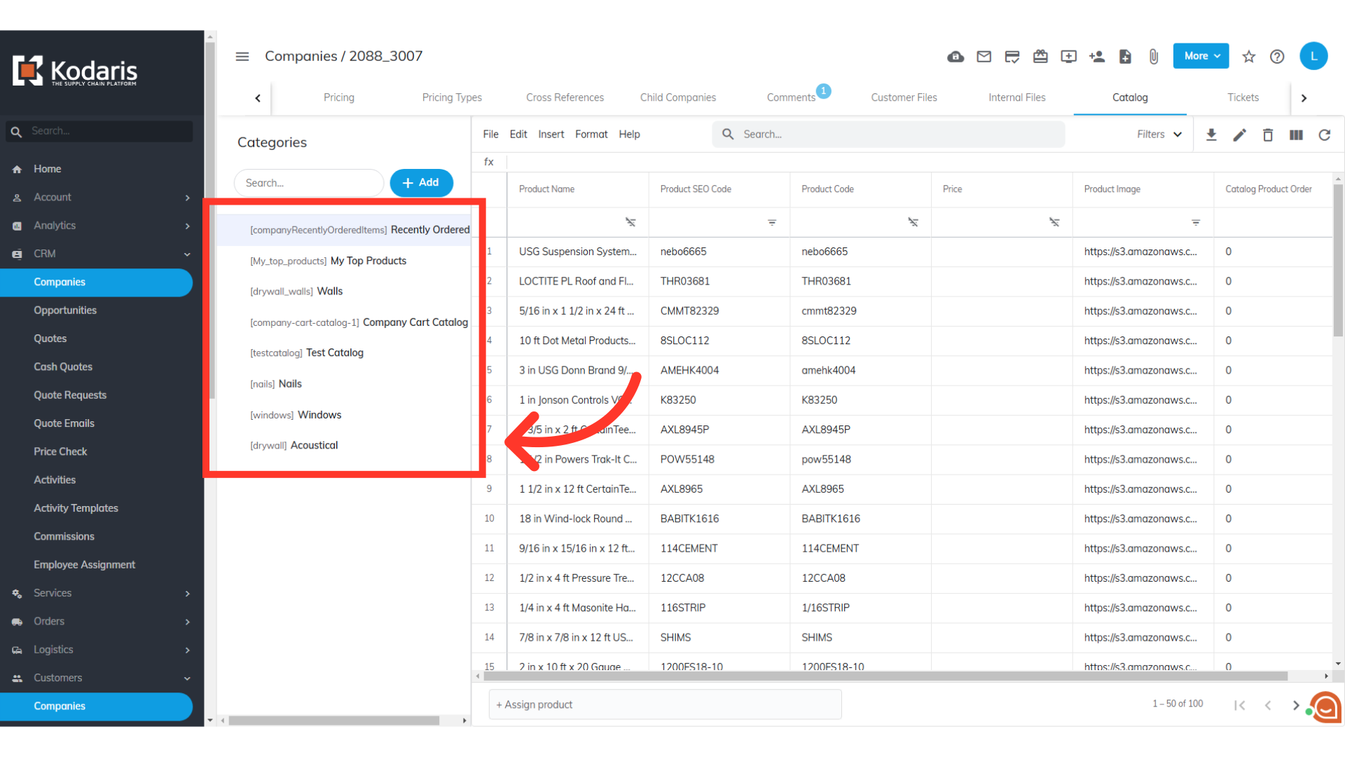
Task: Download catalog using the download arrow icon
Action: coord(1210,135)
